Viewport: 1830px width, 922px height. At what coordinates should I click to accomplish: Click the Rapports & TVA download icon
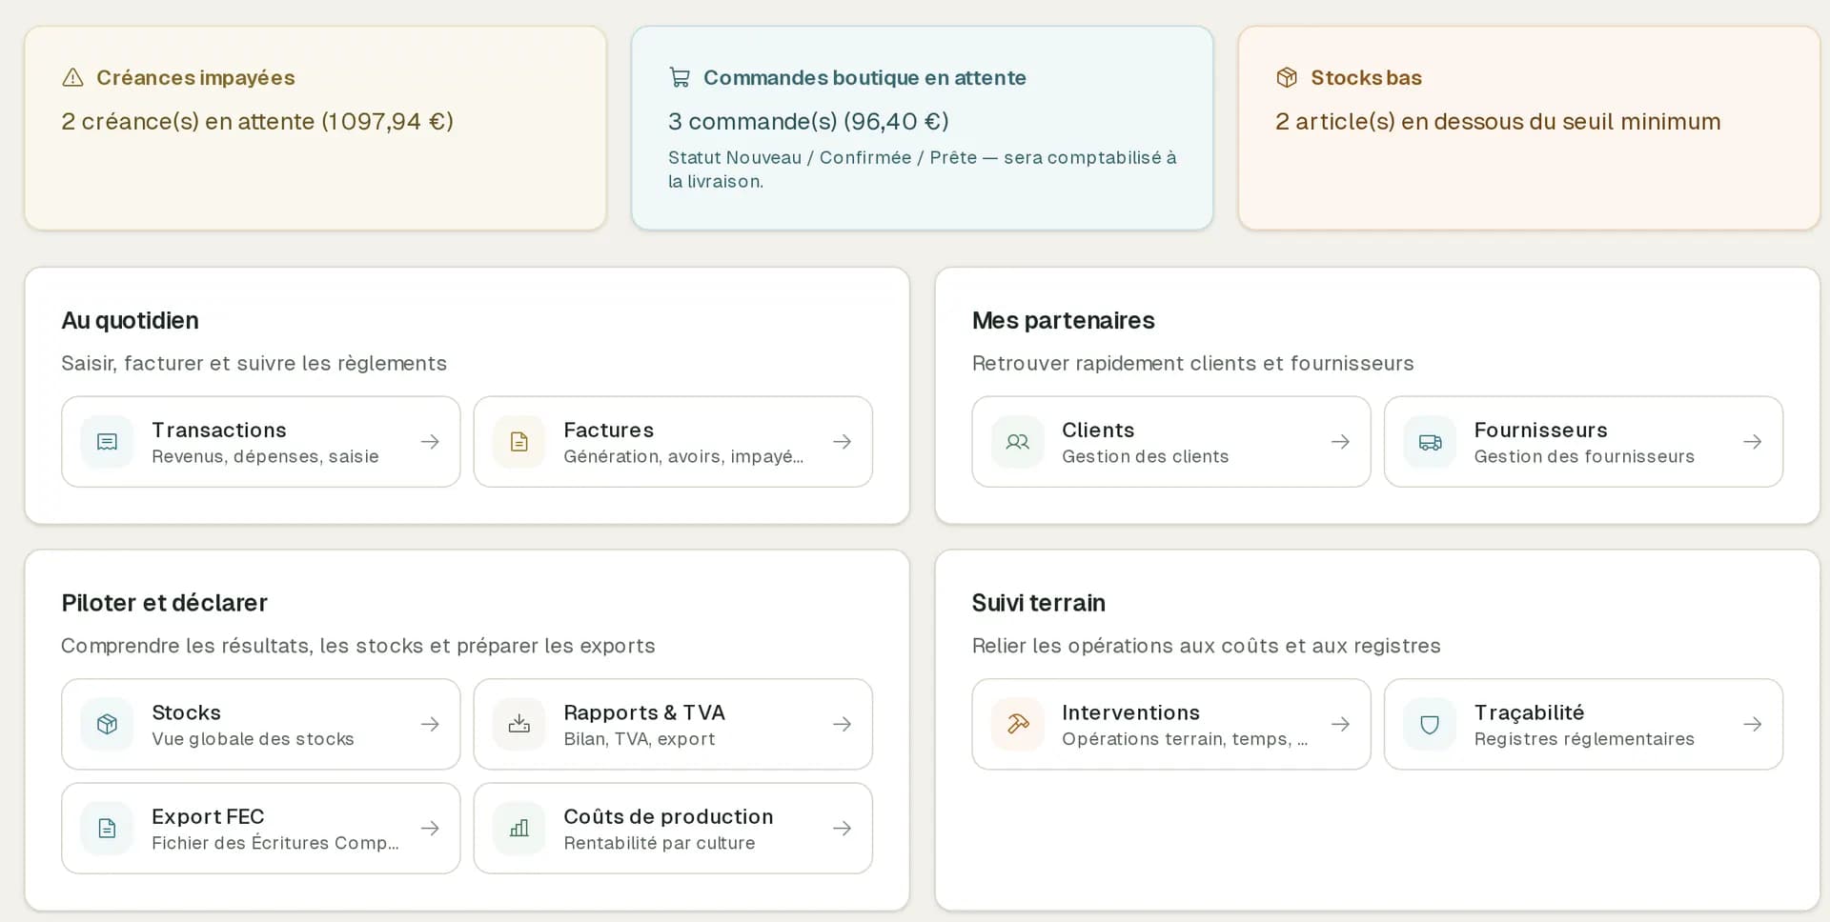[x=519, y=725]
